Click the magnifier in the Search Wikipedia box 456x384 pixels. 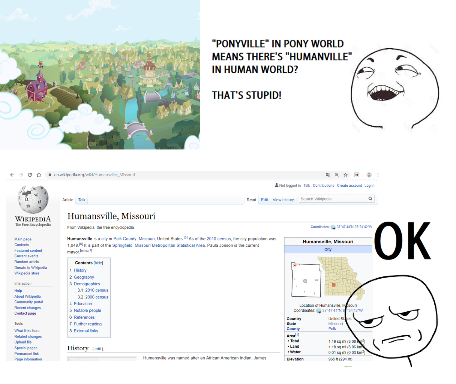370,199
